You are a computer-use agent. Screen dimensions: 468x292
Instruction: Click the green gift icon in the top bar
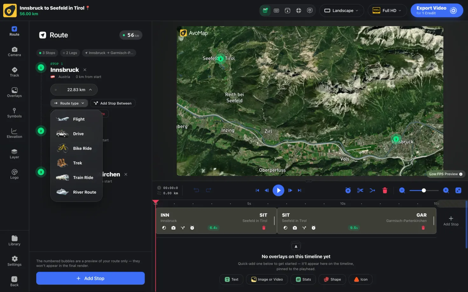(265, 10)
